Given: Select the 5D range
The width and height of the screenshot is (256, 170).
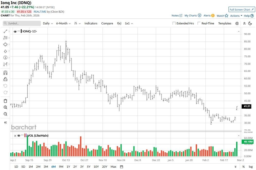Looking at the screenshot, I should 23,167.
